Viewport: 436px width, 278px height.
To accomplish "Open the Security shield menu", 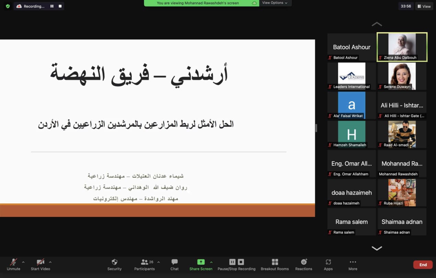I will coord(114,265).
